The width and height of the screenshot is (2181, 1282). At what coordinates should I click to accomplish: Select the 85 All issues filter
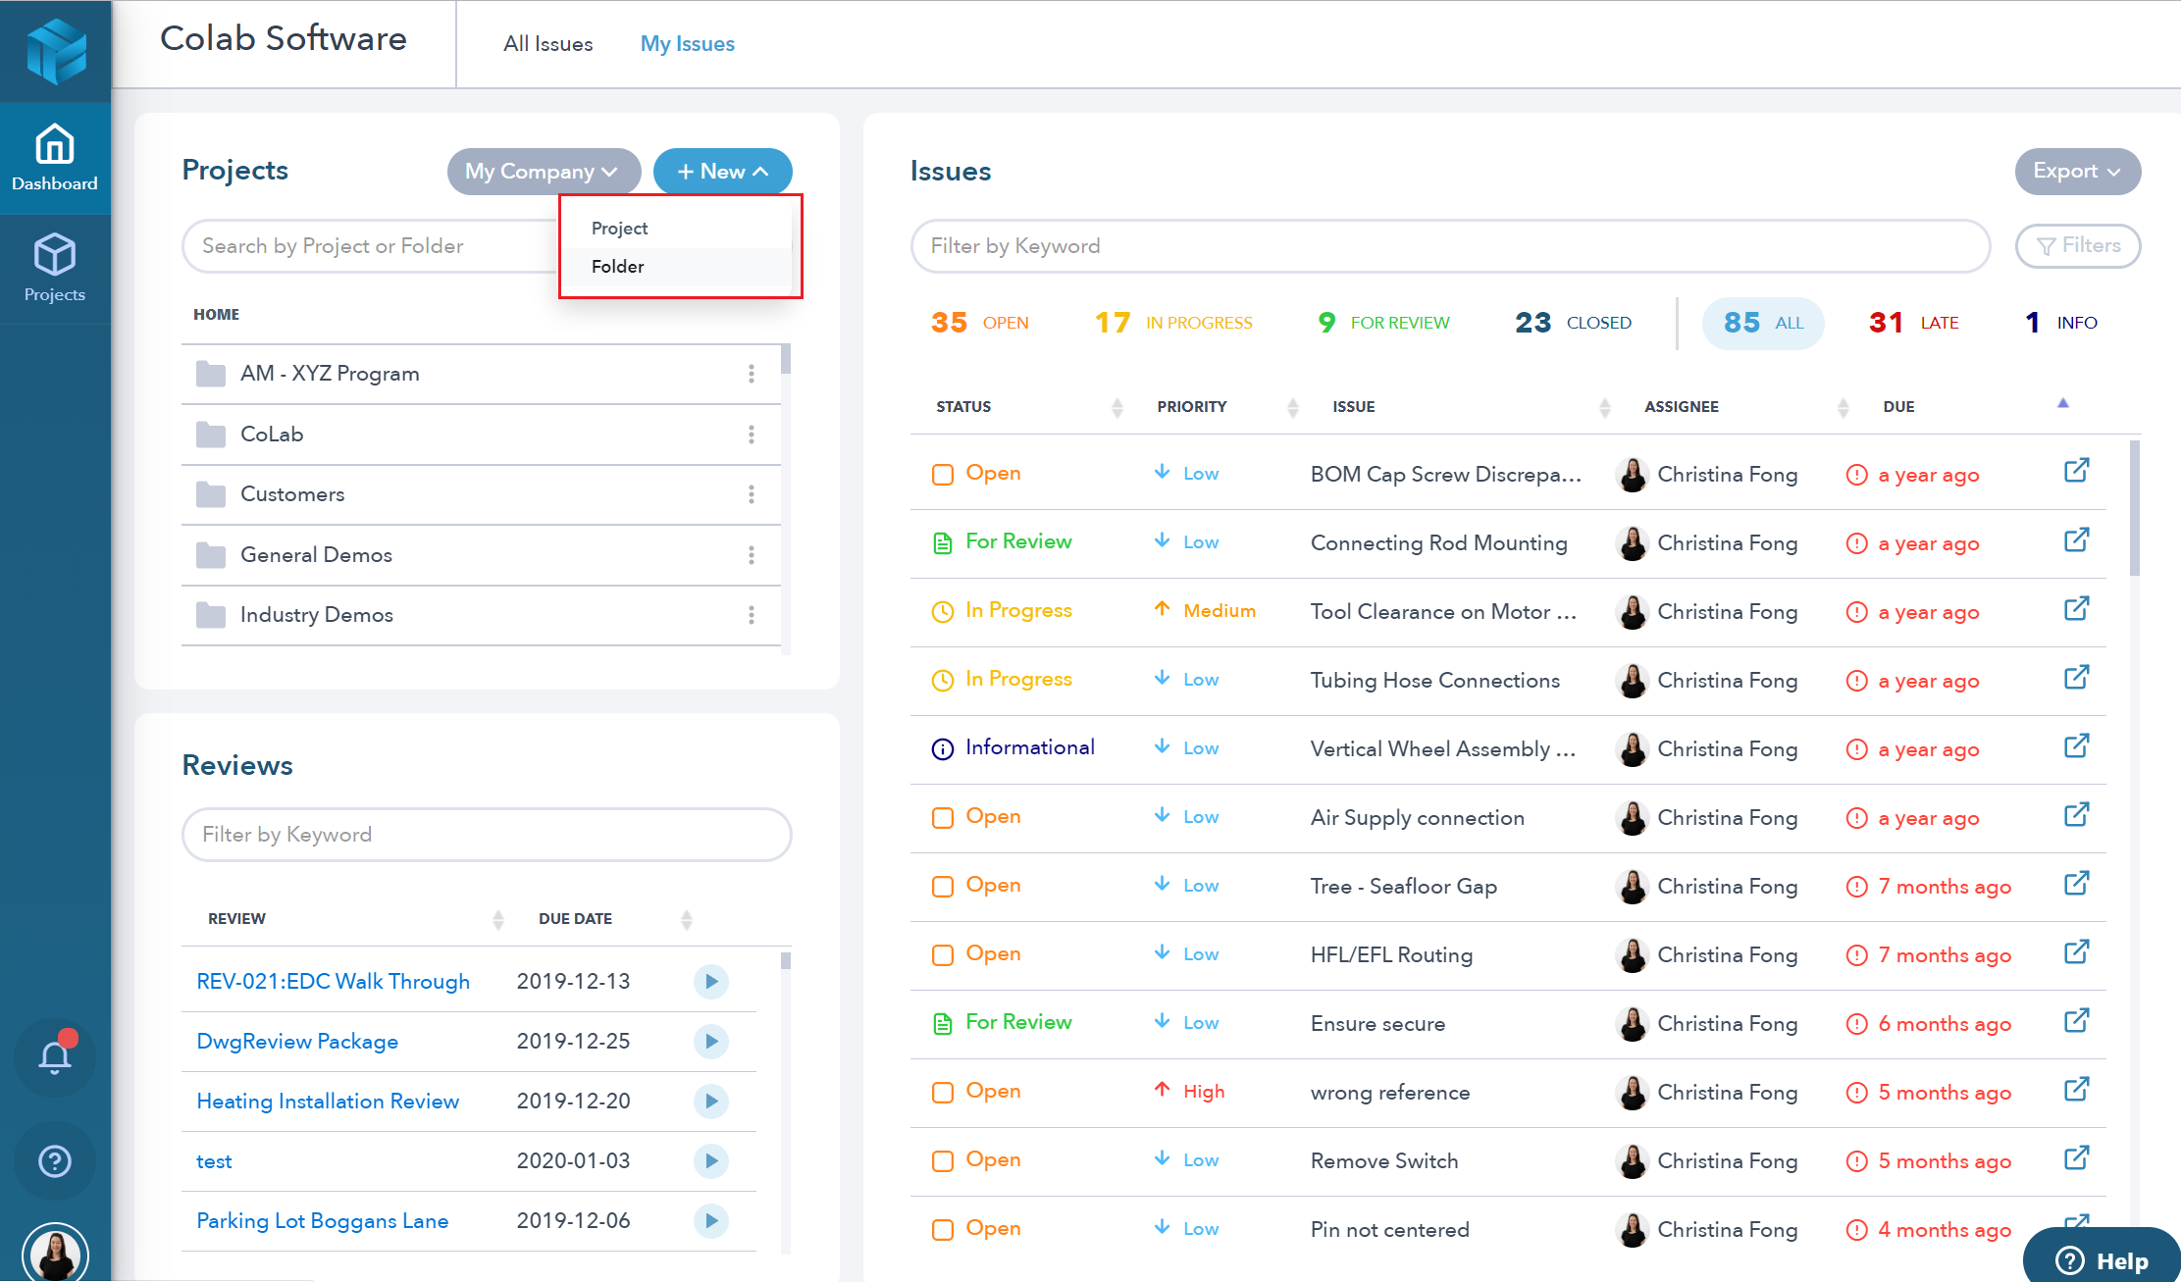click(1763, 323)
